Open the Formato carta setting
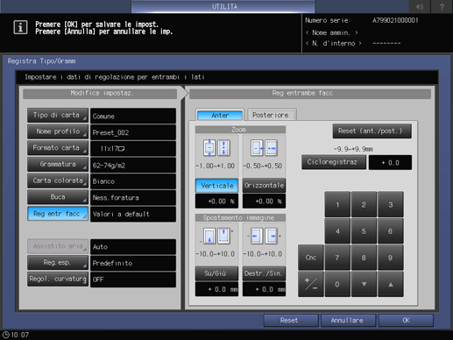453x340 pixels. pos(58,148)
